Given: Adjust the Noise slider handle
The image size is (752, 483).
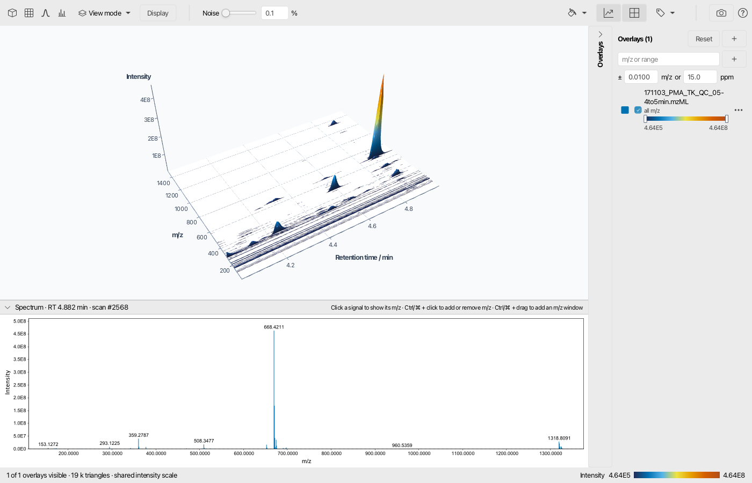Looking at the screenshot, I should pyautogui.click(x=226, y=13).
